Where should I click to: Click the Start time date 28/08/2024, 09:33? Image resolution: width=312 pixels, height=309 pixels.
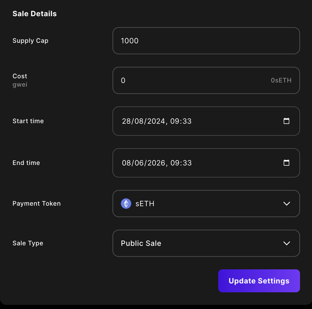tap(157, 121)
